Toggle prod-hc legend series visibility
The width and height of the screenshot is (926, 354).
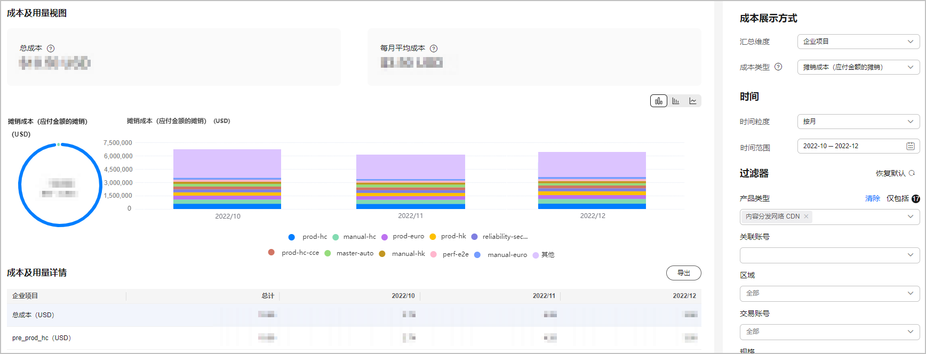(308, 237)
